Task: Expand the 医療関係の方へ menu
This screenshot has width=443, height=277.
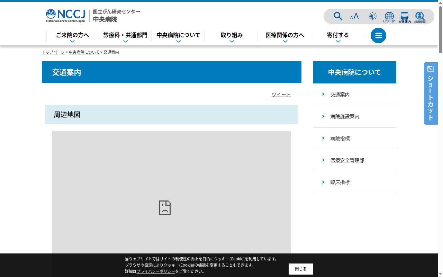Action: click(x=285, y=36)
